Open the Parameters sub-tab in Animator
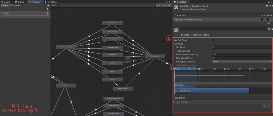273x116 pixels. tap(15, 5)
